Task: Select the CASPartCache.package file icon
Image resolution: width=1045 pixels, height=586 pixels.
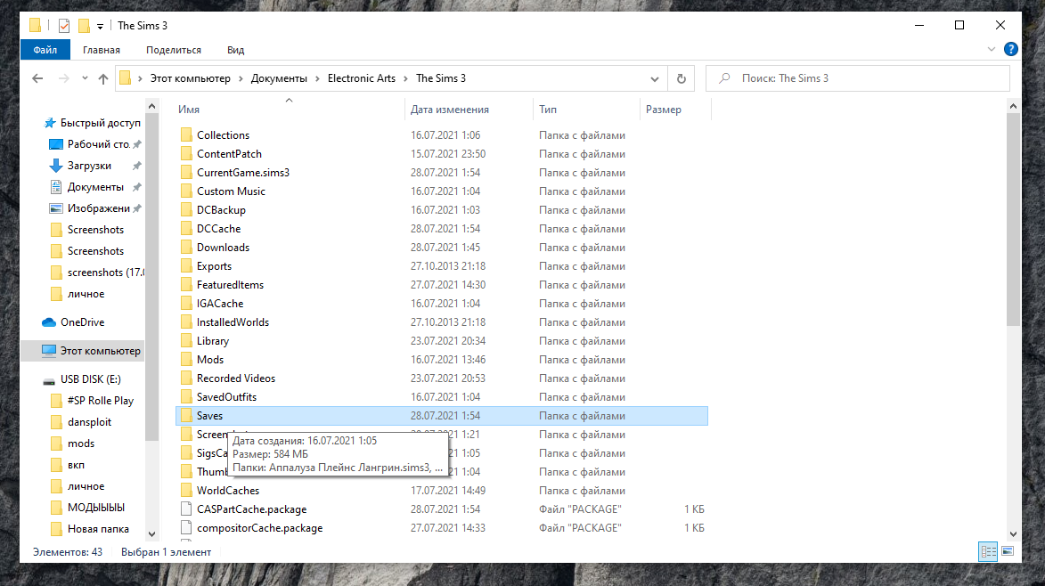Action: (186, 509)
